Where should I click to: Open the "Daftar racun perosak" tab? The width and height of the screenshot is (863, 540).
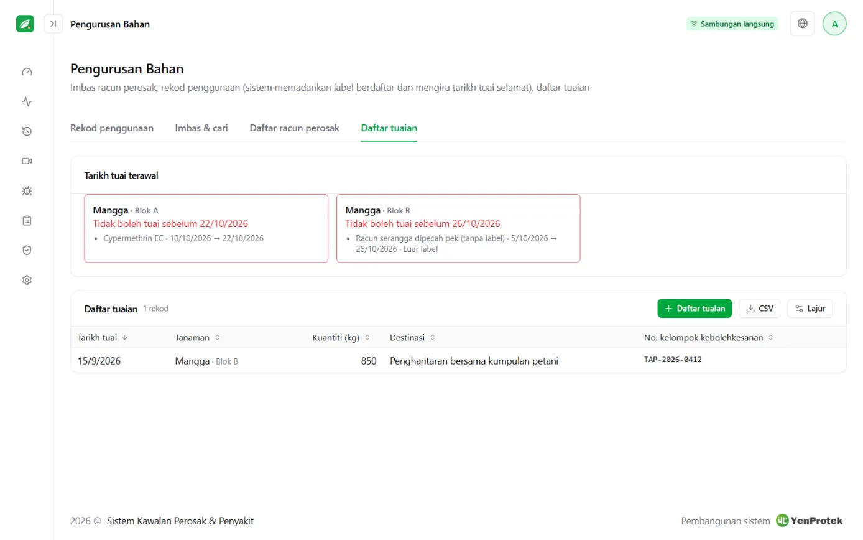point(295,128)
